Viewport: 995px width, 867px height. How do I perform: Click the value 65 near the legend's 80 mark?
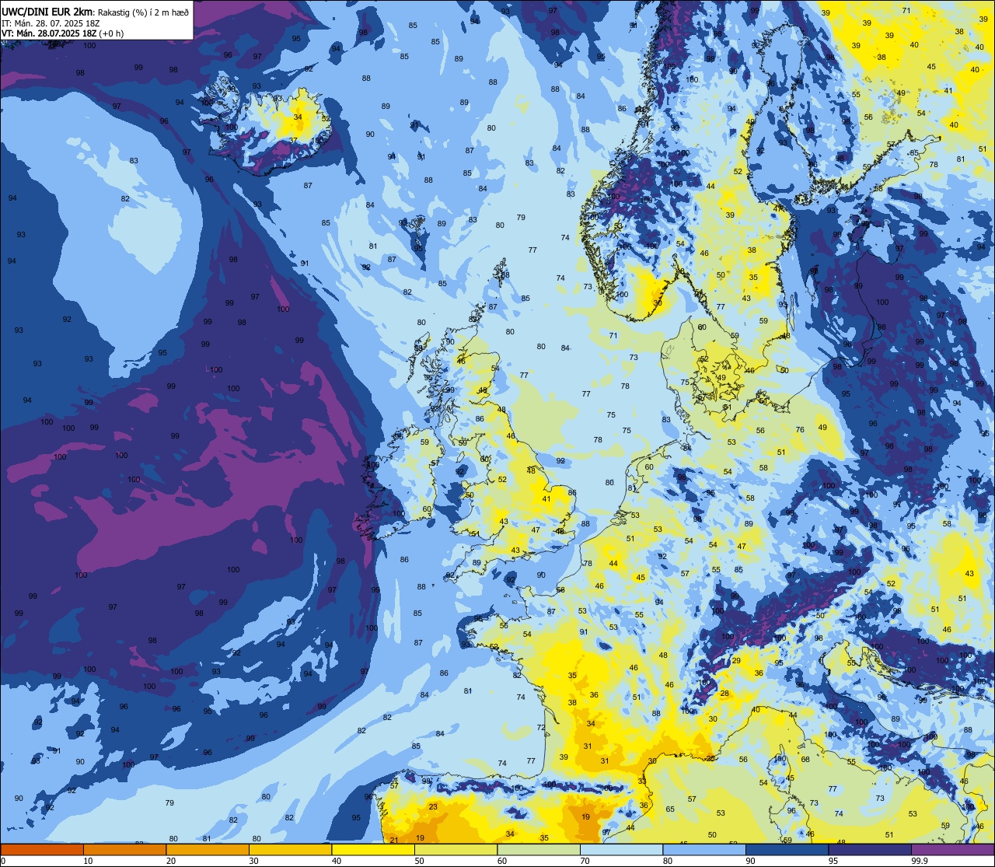coord(670,809)
